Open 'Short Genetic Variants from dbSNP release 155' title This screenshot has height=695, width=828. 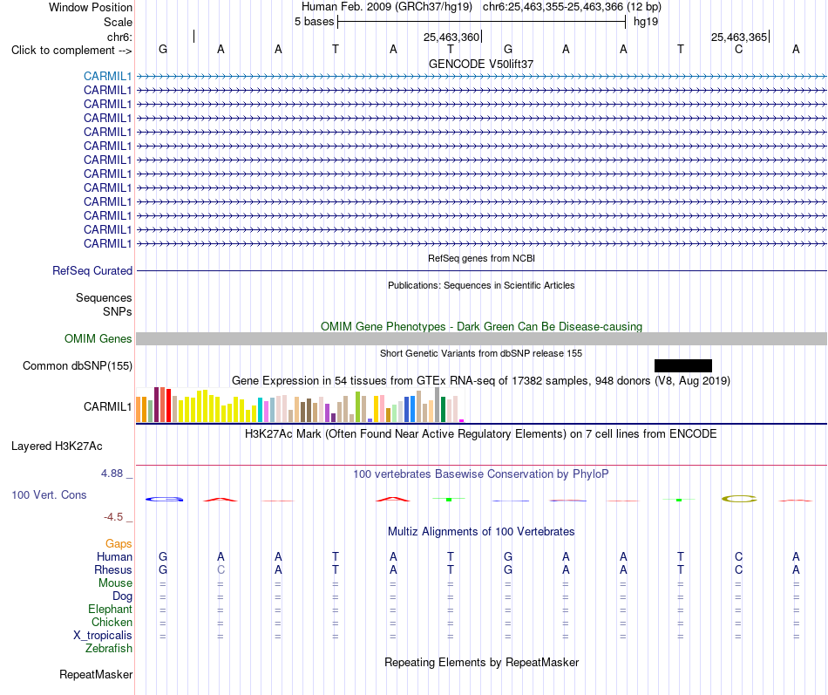point(481,353)
